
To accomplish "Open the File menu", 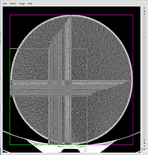I will 5,4.
